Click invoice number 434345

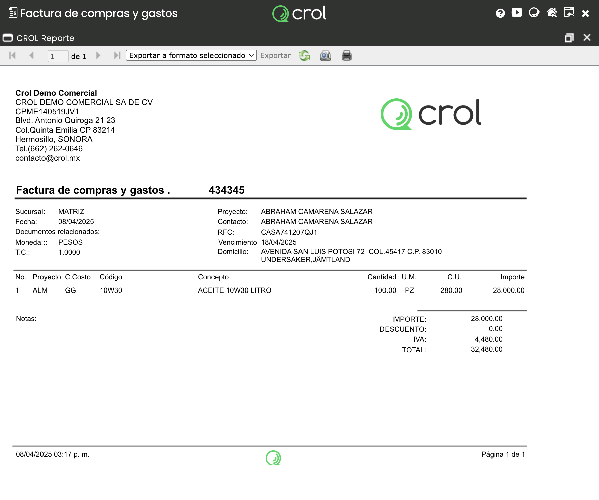coord(227,190)
